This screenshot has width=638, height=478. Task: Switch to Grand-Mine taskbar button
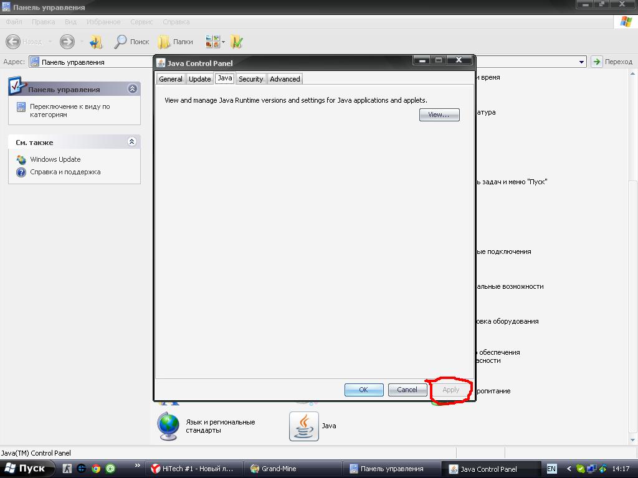[293, 469]
